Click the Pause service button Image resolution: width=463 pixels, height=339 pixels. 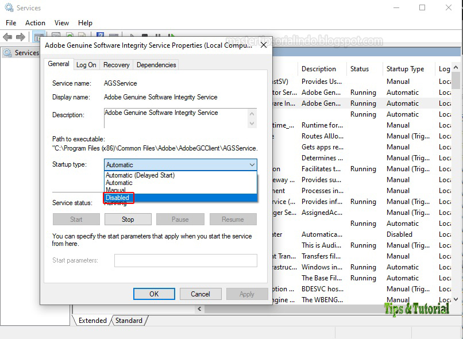coord(180,219)
